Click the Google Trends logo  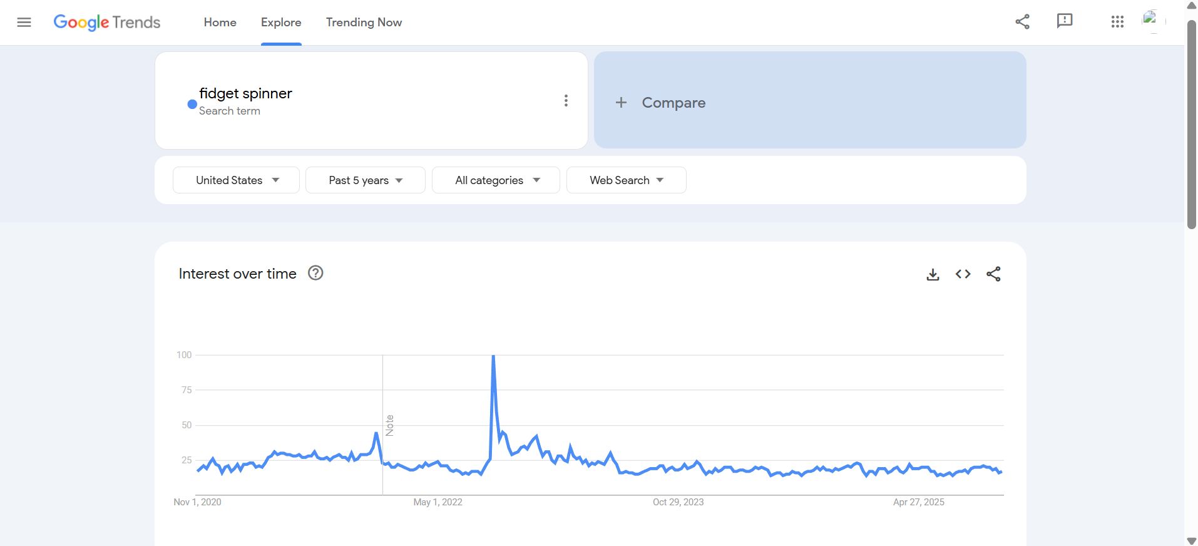pyautogui.click(x=107, y=23)
